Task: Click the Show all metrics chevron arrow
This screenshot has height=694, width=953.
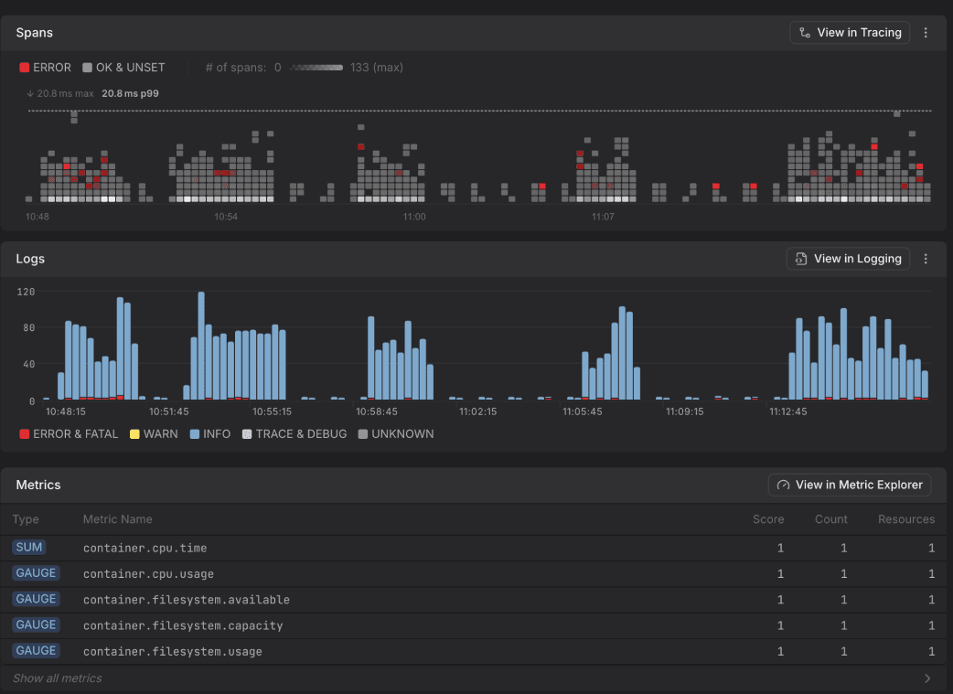Action: point(926,678)
